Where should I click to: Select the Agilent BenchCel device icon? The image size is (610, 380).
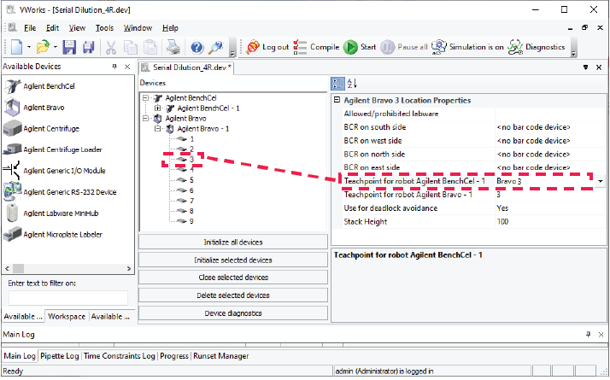pos(13,86)
